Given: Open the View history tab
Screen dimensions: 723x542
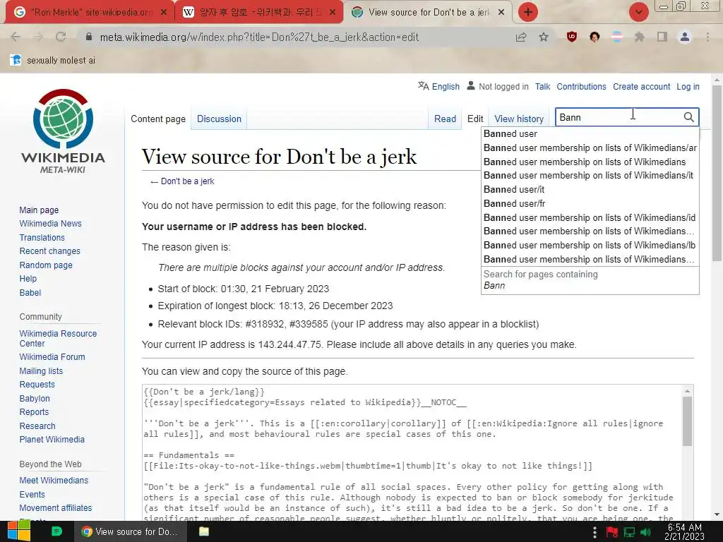Looking at the screenshot, I should point(519,119).
